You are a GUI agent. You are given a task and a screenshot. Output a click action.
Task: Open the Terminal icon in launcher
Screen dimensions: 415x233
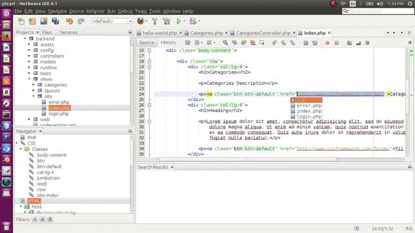tap(6, 115)
